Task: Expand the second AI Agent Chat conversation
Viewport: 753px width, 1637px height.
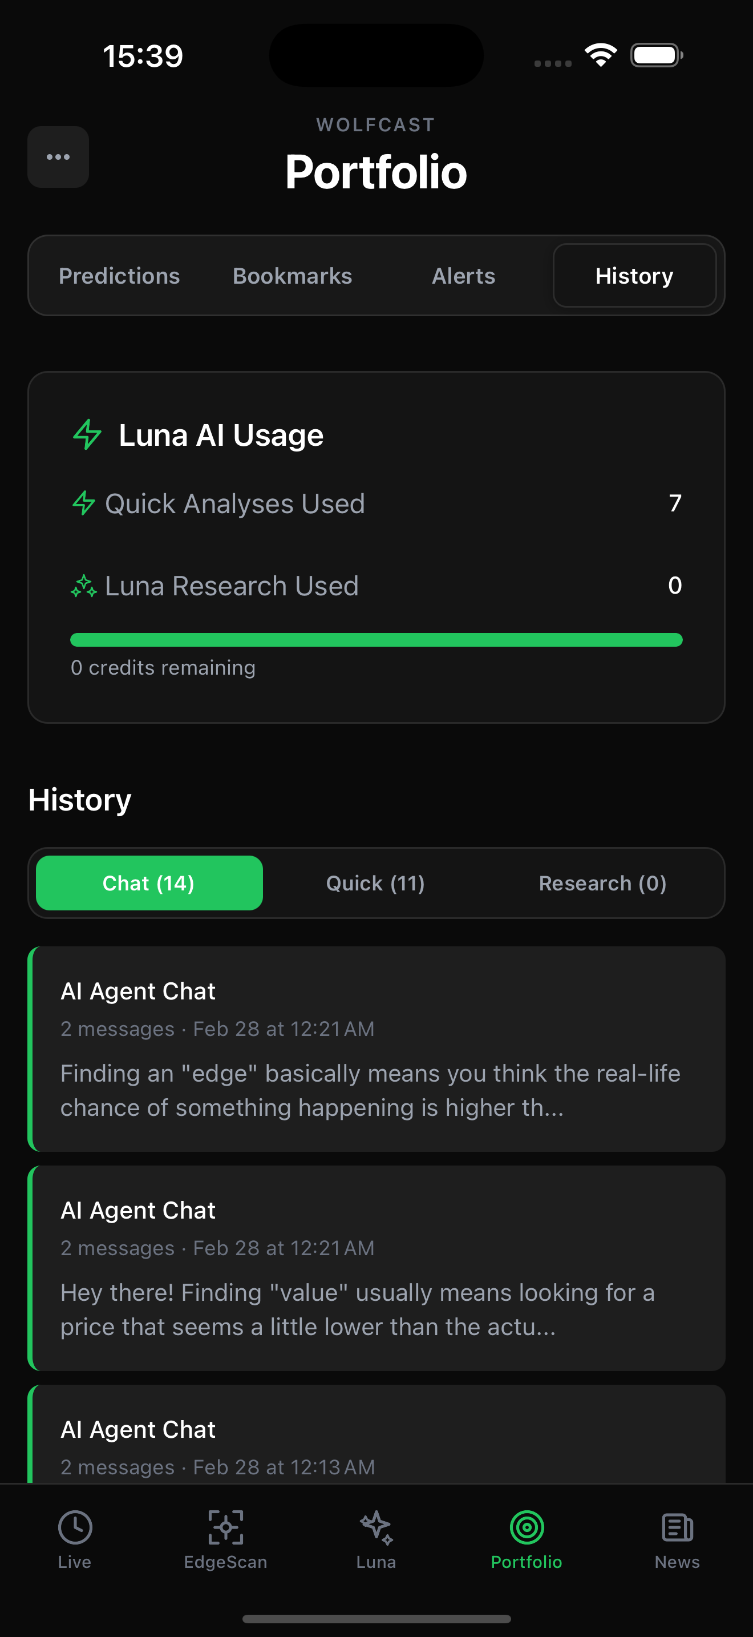Action: click(x=376, y=1268)
